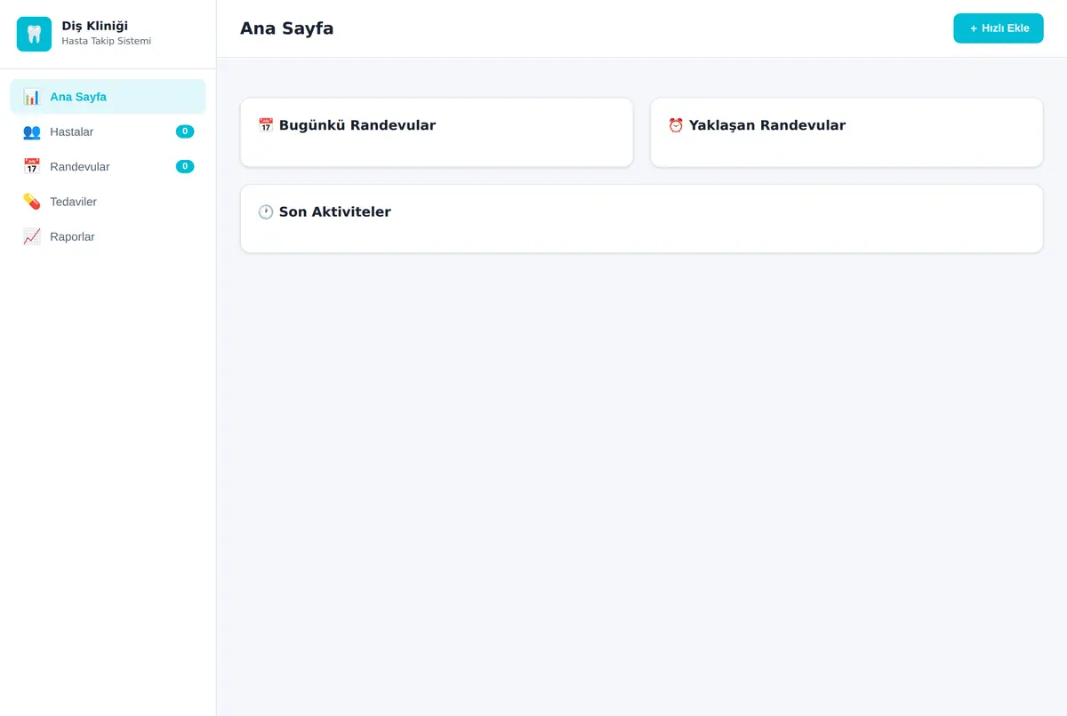Viewport: 1067px width, 716px height.
Task: Click the Ana Sayfa page heading
Action: [287, 28]
